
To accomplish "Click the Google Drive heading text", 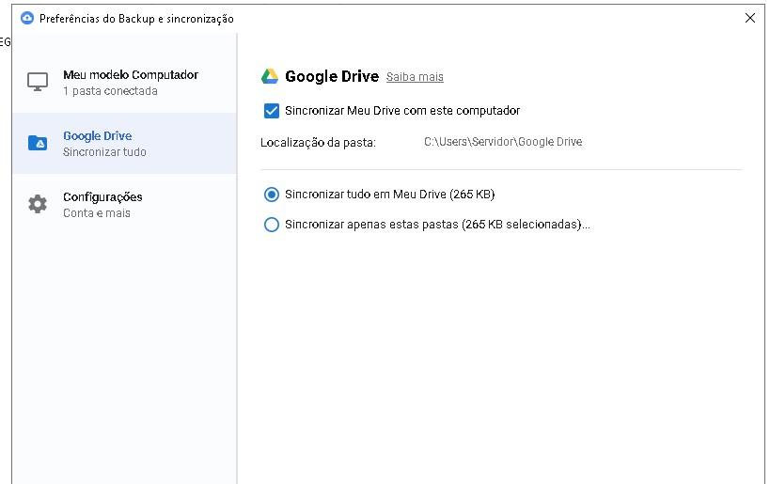I will pyautogui.click(x=332, y=76).
